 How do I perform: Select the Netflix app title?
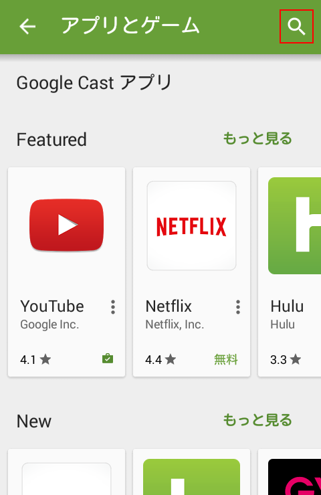(169, 306)
